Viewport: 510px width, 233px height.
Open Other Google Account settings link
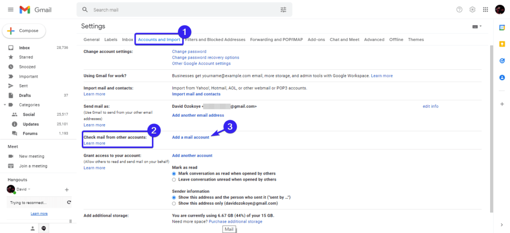click(202, 64)
